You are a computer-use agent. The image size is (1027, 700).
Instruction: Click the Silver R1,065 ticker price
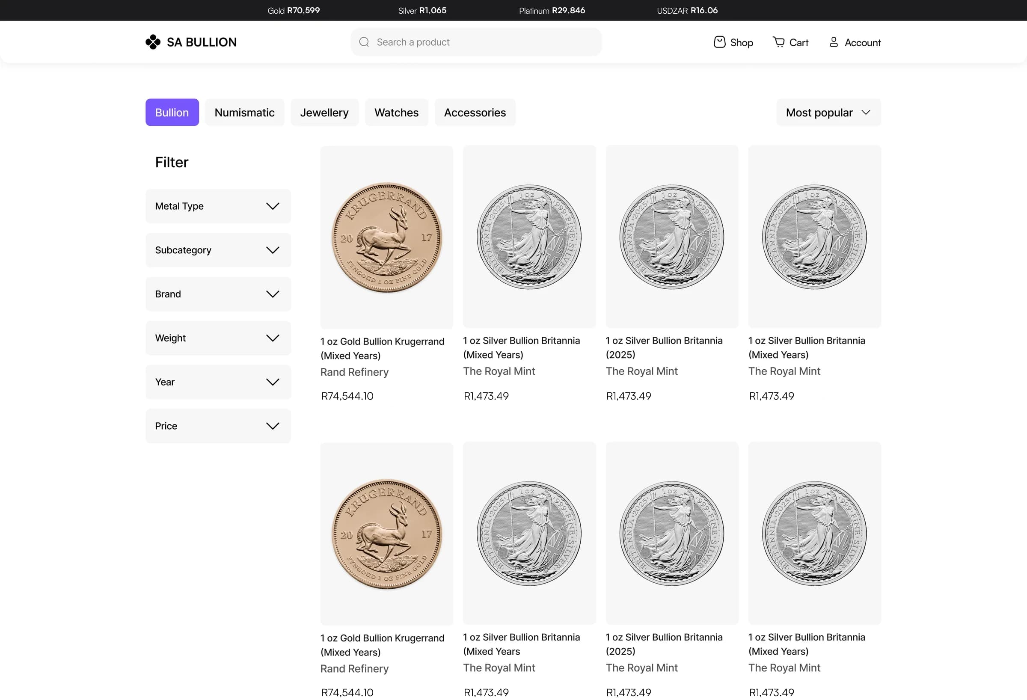point(422,11)
